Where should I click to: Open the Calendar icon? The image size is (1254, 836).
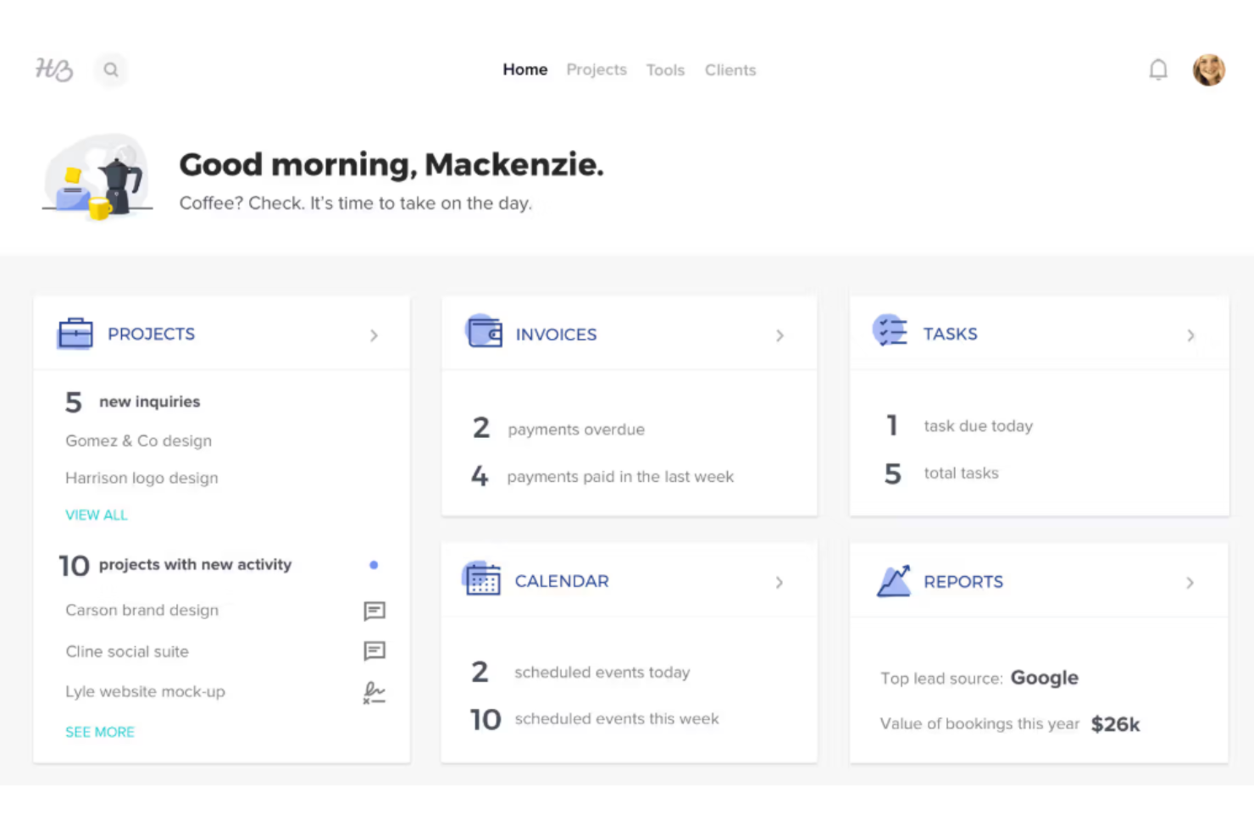[x=483, y=580]
